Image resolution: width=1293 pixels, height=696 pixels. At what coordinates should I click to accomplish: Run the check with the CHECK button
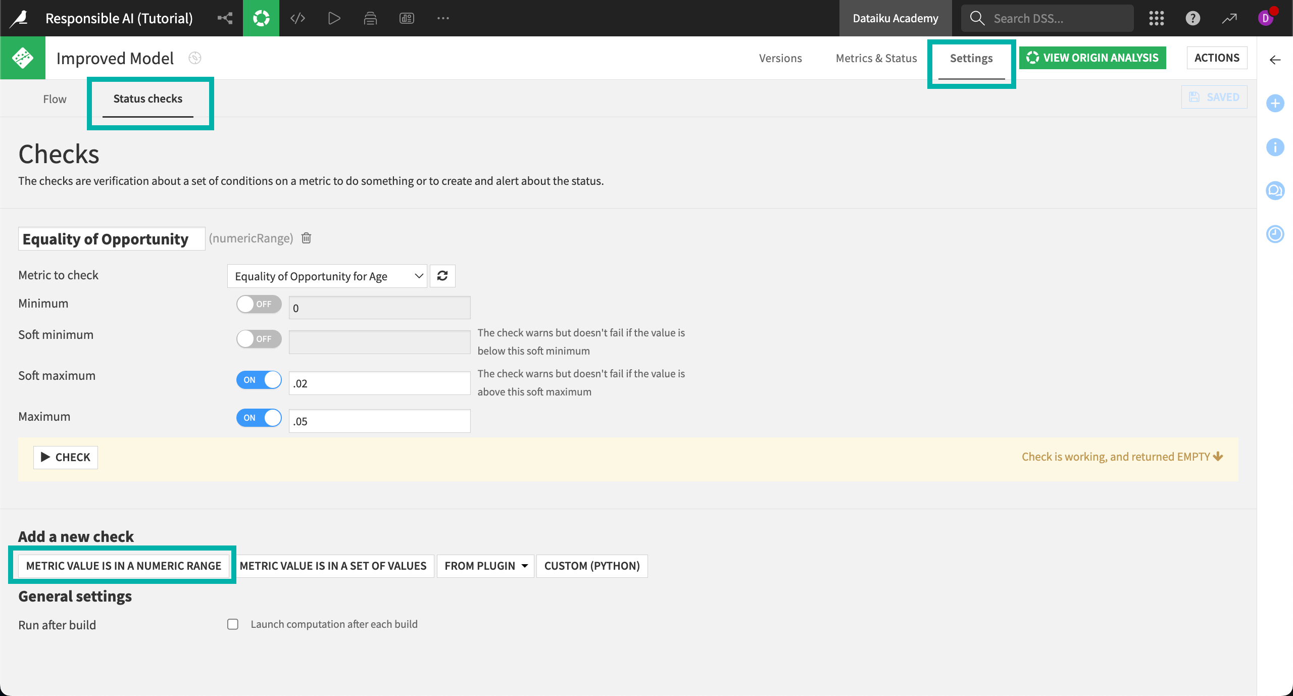click(65, 457)
